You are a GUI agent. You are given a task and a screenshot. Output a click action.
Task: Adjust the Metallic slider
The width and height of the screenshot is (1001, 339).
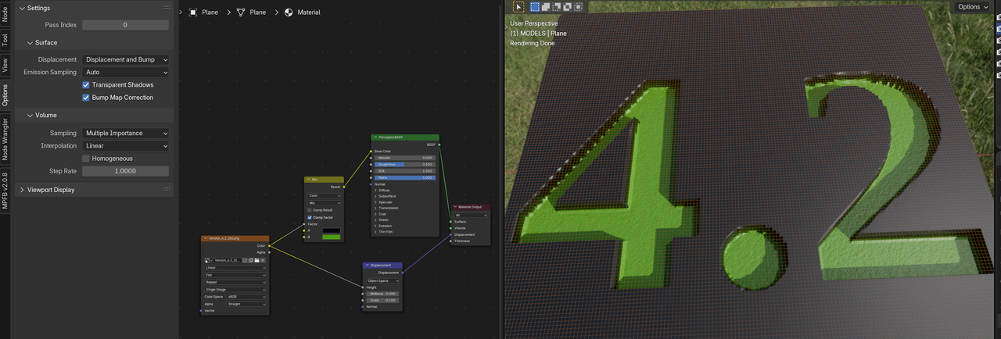click(x=404, y=158)
